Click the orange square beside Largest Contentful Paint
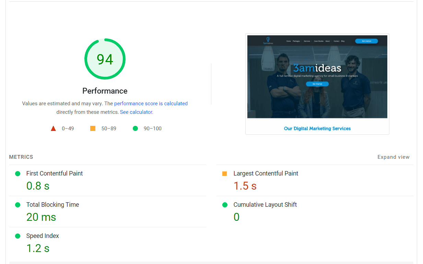Screen dimensions: 423x264 point(225,174)
